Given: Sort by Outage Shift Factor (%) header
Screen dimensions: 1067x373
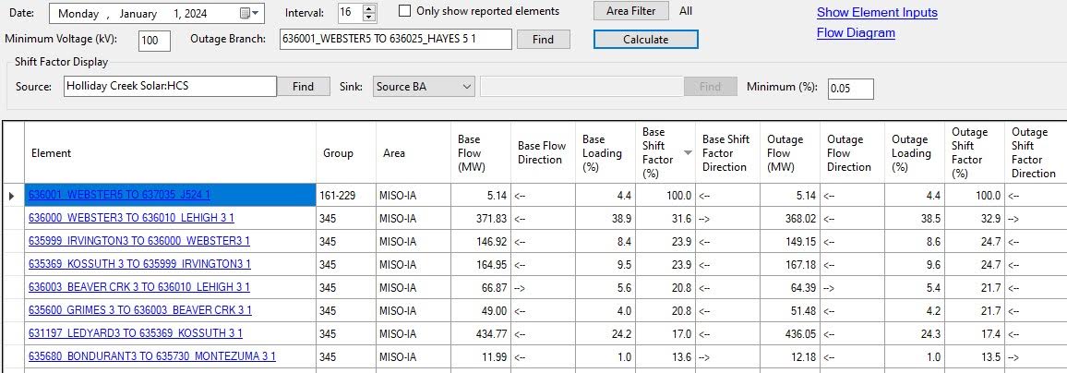Looking at the screenshot, I should point(975,153).
